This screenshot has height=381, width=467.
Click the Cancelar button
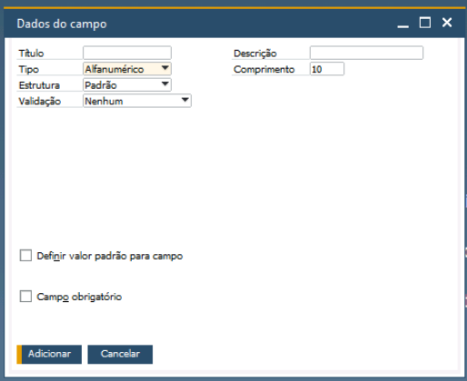[x=120, y=354]
